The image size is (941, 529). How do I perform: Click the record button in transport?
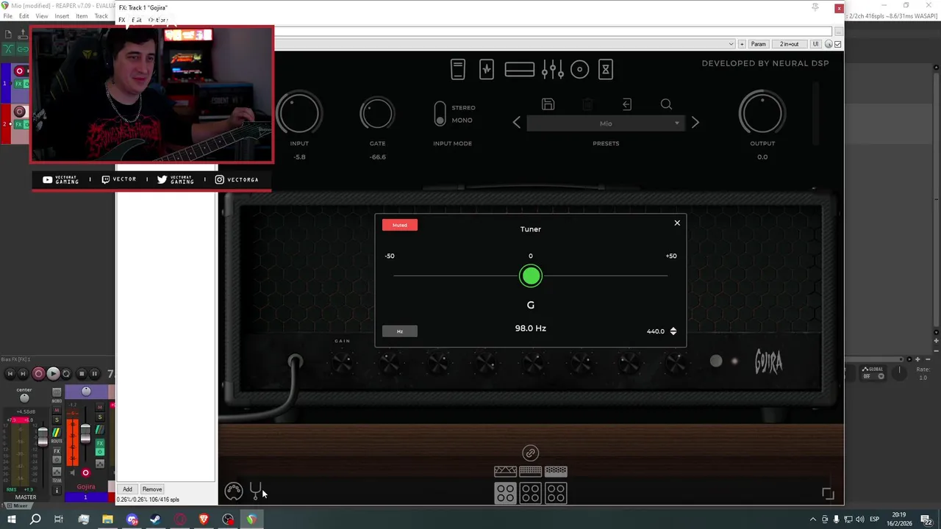pos(38,374)
